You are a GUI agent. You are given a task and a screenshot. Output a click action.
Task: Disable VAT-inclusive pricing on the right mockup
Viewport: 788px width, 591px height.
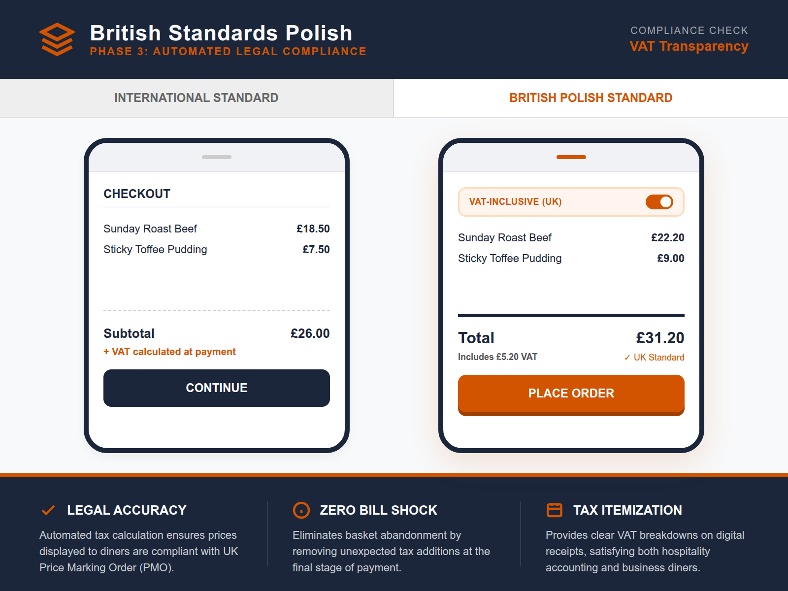tap(658, 202)
